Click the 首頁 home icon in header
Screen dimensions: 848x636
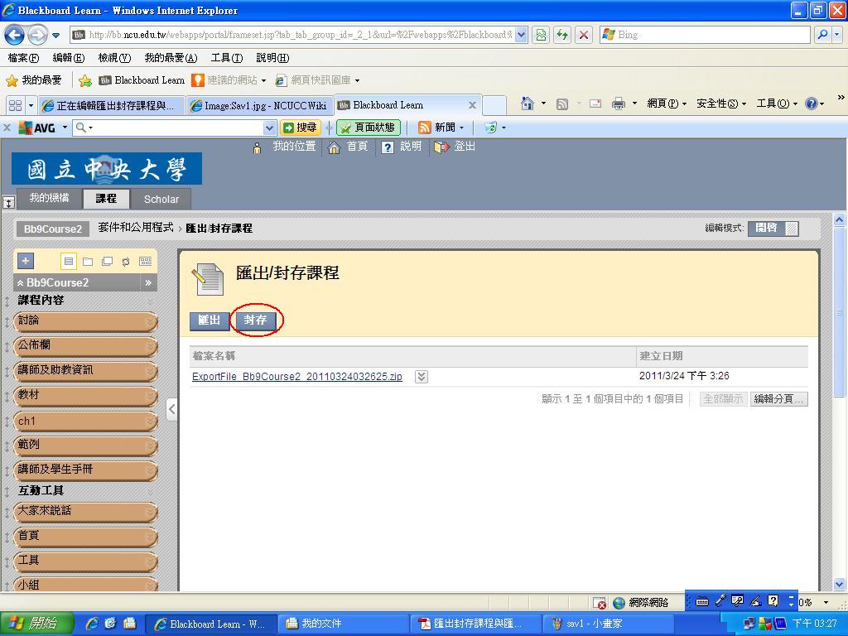[334, 147]
